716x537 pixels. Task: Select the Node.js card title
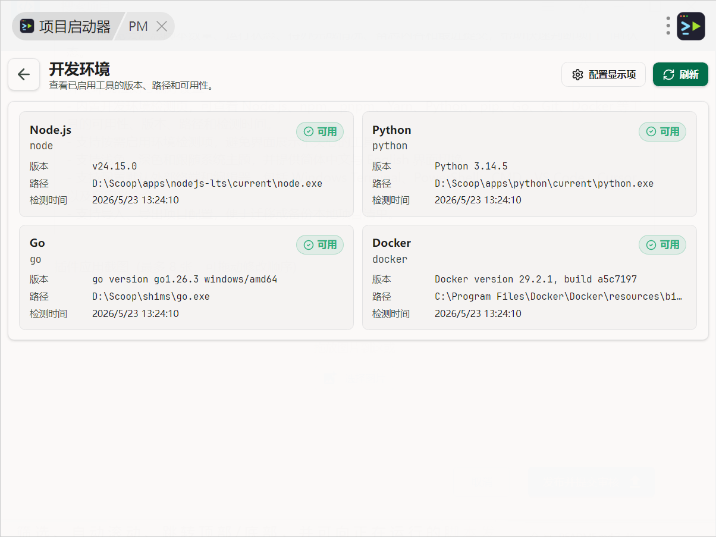(x=51, y=130)
